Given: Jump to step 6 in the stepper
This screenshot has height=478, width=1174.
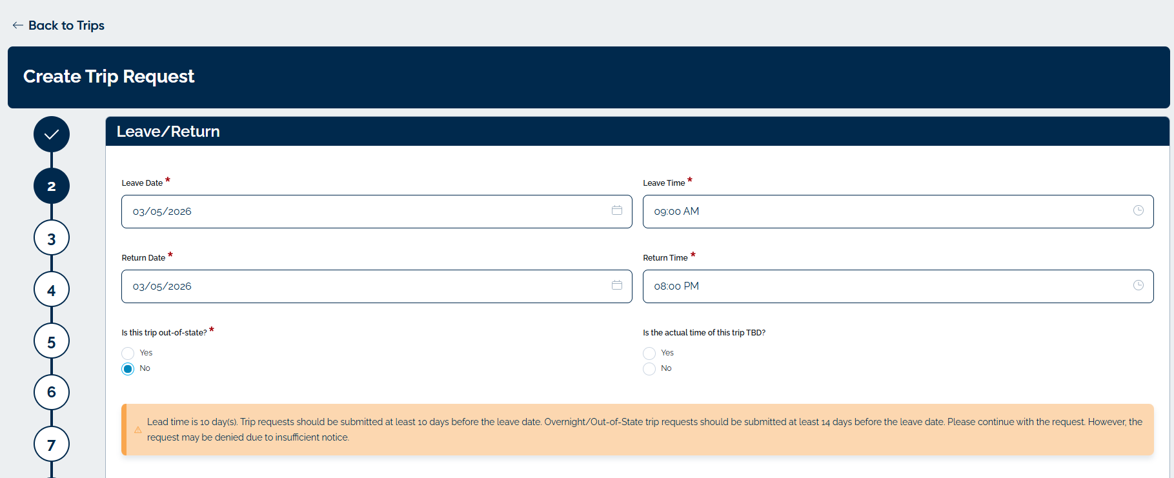Looking at the screenshot, I should click(x=52, y=392).
